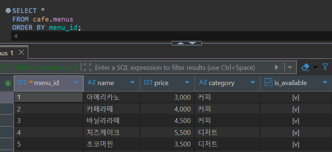The image size is (332, 152).
Task: Select 커피 category cell in 바닐라라떼 row
Action: (227, 121)
